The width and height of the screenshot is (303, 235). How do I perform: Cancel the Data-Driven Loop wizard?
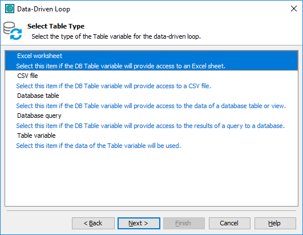pos(229,223)
